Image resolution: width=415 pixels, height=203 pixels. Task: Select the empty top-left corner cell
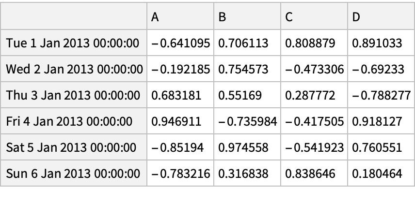(x=73, y=17)
